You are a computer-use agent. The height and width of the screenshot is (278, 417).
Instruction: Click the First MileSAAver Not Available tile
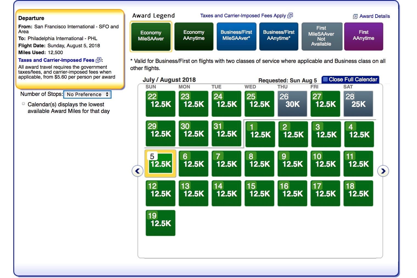coord(321,36)
